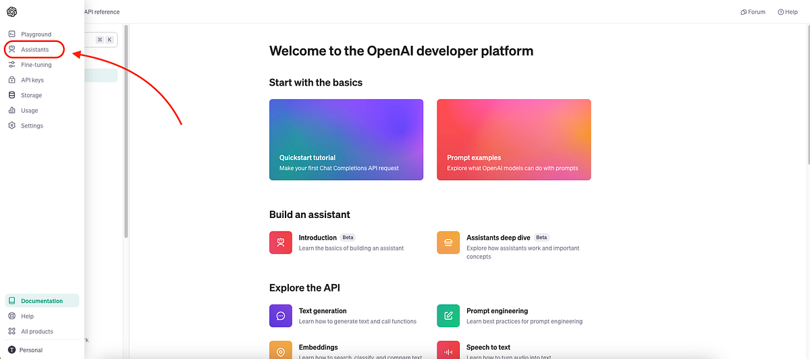Click the orange Embeddings icon
Image resolution: width=810 pixels, height=359 pixels.
(x=280, y=350)
